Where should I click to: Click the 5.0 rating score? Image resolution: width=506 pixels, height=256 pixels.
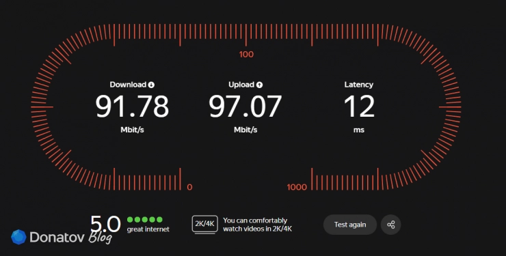pyautogui.click(x=105, y=224)
